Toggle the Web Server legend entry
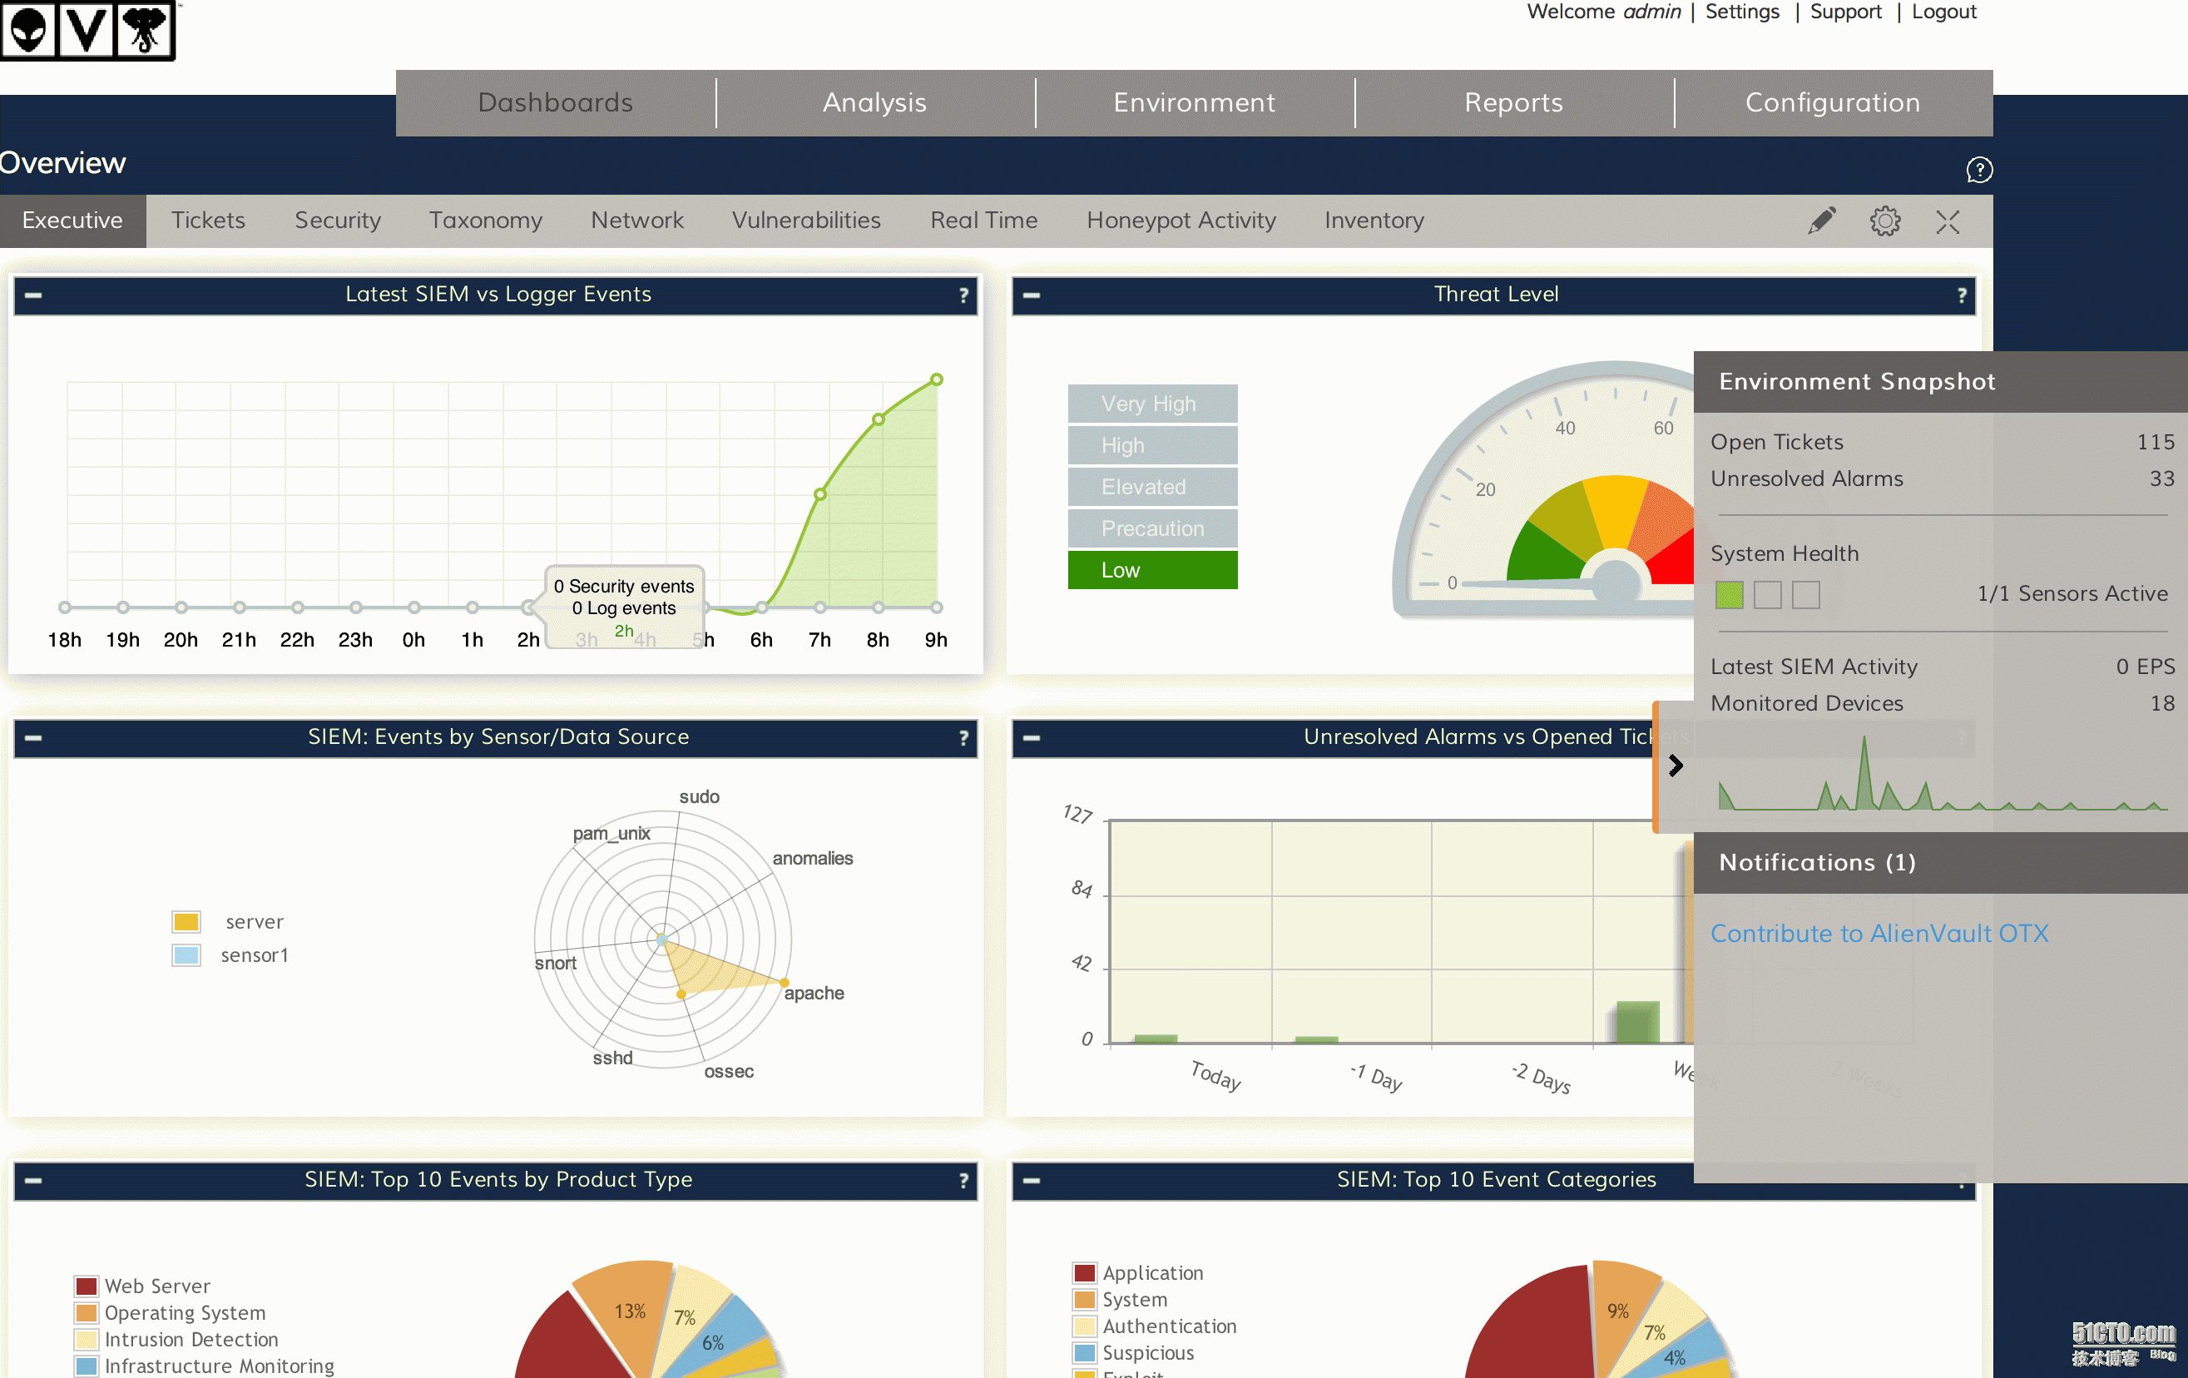2188x1378 pixels. pos(144,1286)
